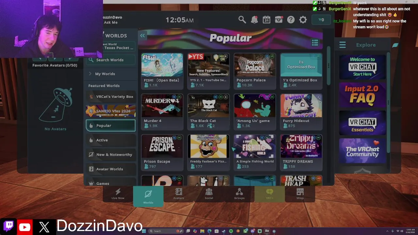
Task: Open the YTS 2.1 YouTube Search world
Action: [208, 71]
